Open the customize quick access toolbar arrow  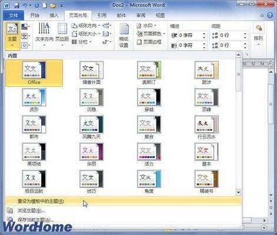coord(61,6)
